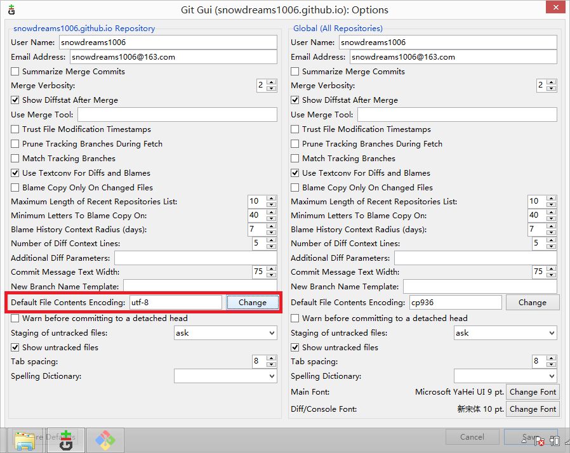This screenshot has width=570, height=453.
Task: Click the Git Gui title bar icon
Action: [x=11, y=10]
